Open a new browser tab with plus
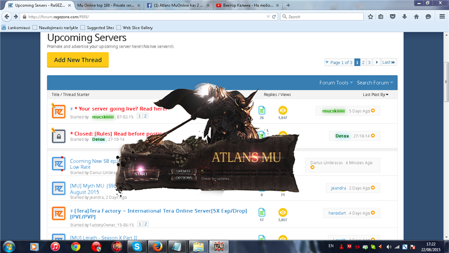Screen dimensions: 449x253 point(288,5)
